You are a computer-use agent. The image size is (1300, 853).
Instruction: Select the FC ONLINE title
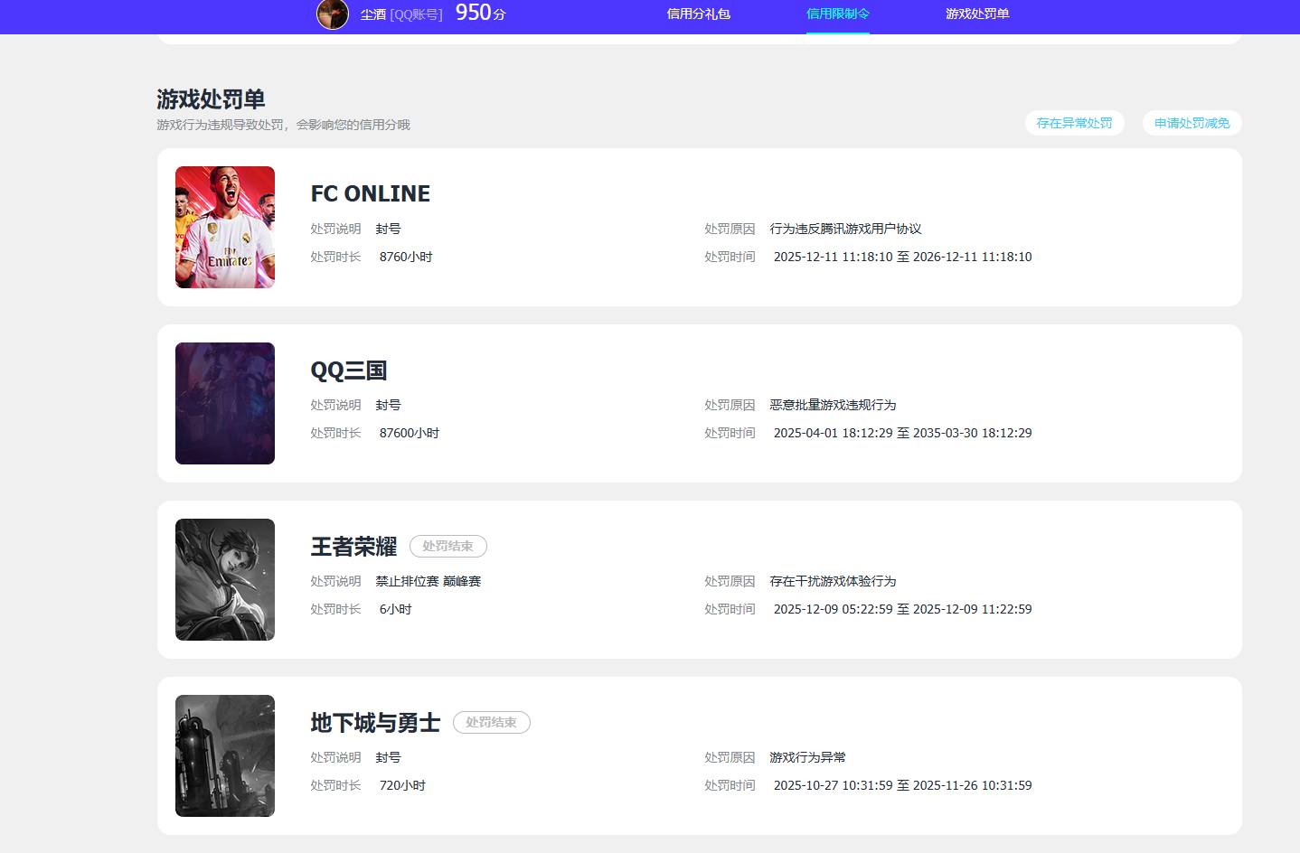pyautogui.click(x=371, y=193)
